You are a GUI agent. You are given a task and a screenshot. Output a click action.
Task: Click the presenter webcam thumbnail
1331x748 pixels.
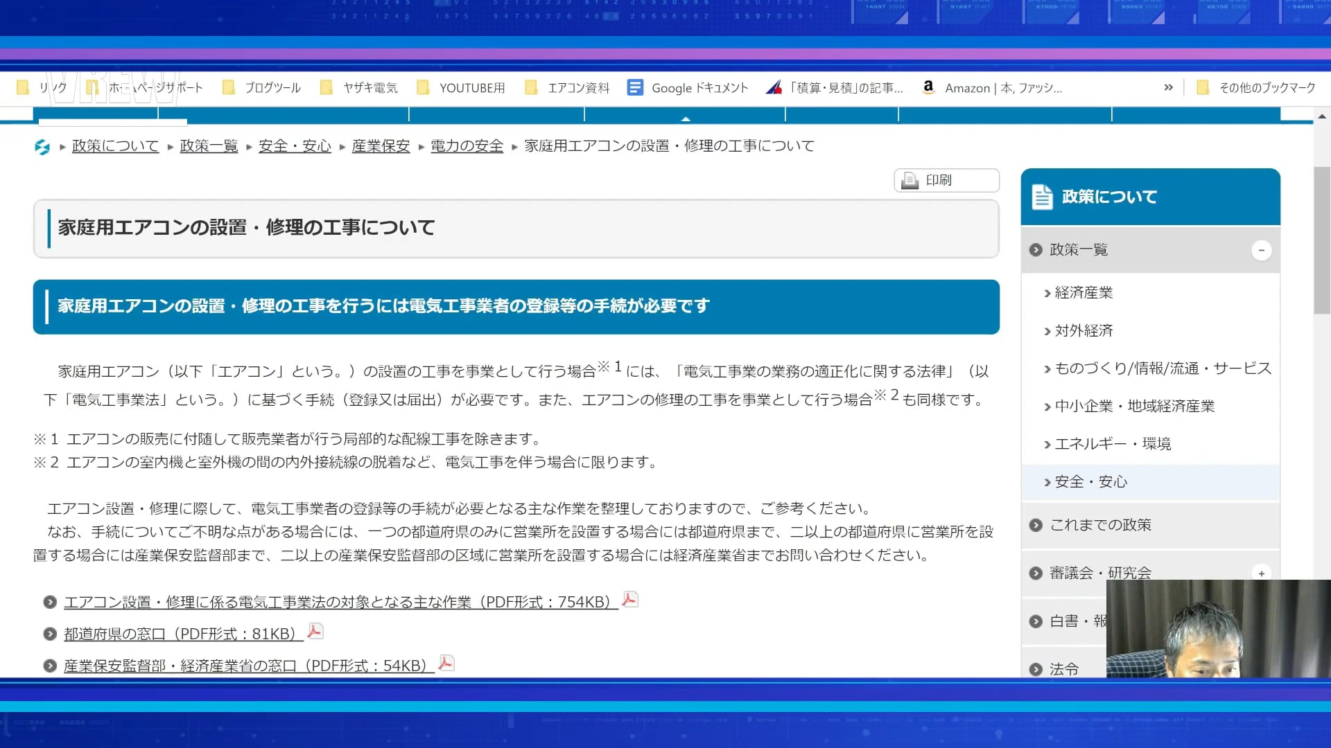pos(1219,628)
